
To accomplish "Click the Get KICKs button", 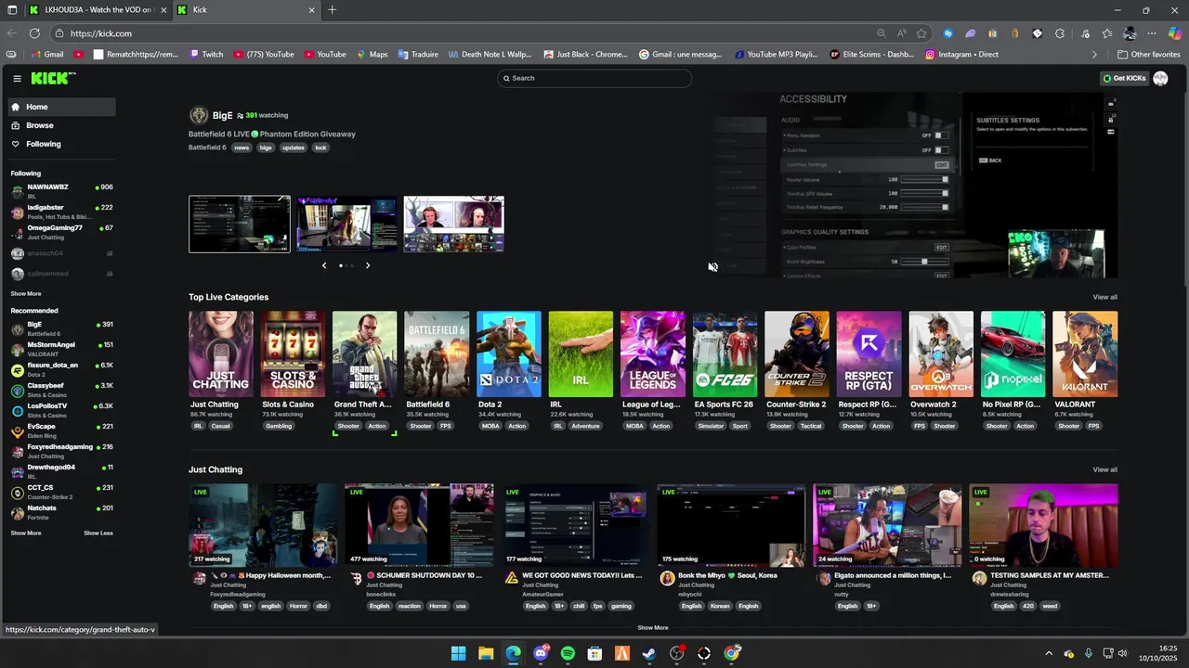I will coord(1124,78).
